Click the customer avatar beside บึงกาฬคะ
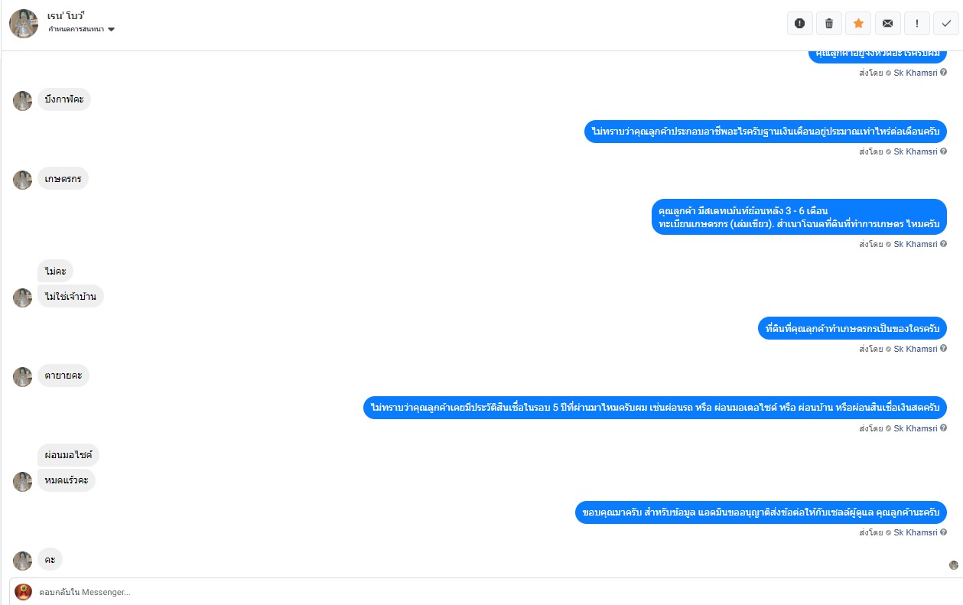Image resolution: width=963 pixels, height=605 pixels. pyautogui.click(x=23, y=101)
